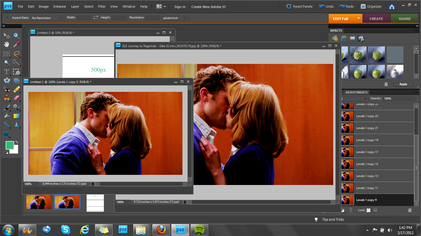Swap width and height values
The height and width of the screenshot is (236, 421).
[96, 18]
